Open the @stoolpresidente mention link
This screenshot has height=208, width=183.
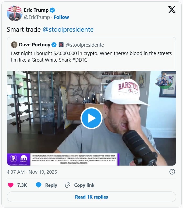(68, 30)
